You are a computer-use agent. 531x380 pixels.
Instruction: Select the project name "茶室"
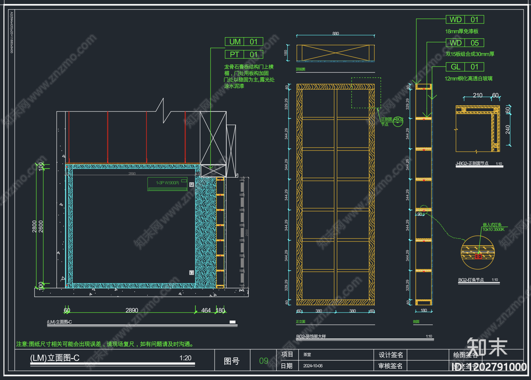pos(307,355)
